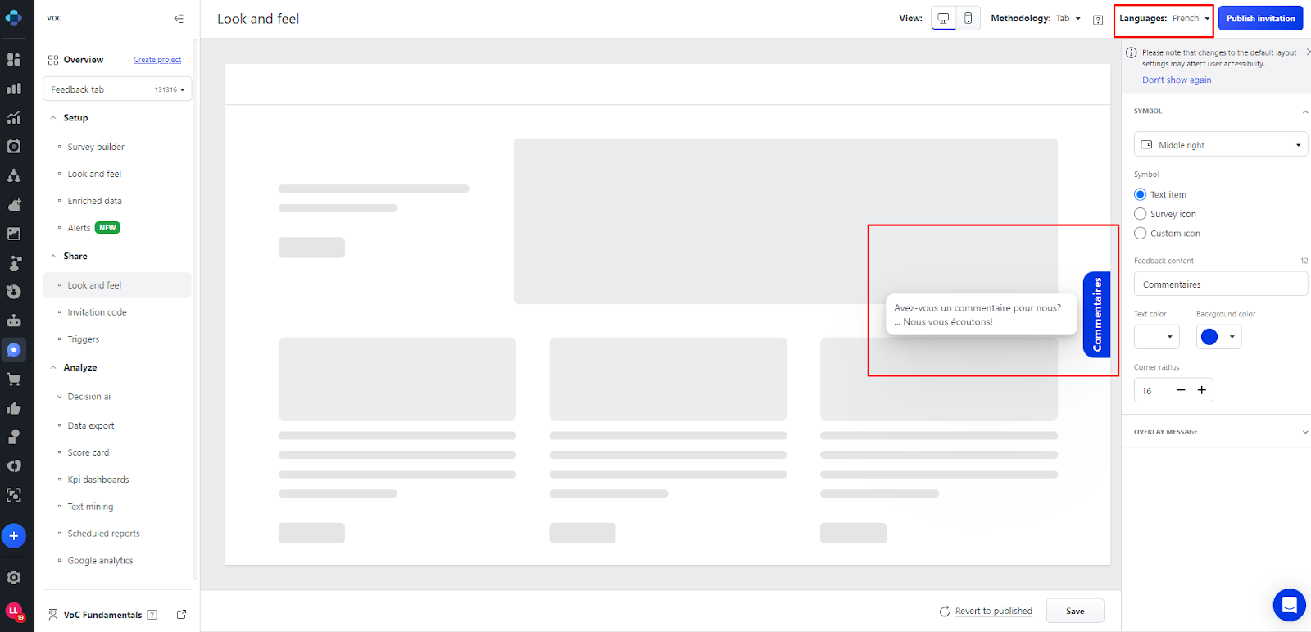Open VoC Fundamentals external link icon
The height and width of the screenshot is (632, 1311).
click(182, 614)
